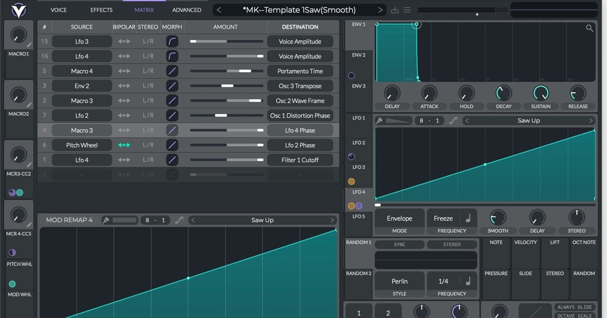Image resolution: width=607 pixels, height=318 pixels.
Task: Click the magnifying glass on the envelope display
Action: click(589, 28)
